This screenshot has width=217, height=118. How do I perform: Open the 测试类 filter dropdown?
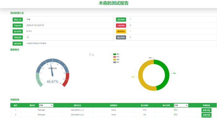[46, 105]
